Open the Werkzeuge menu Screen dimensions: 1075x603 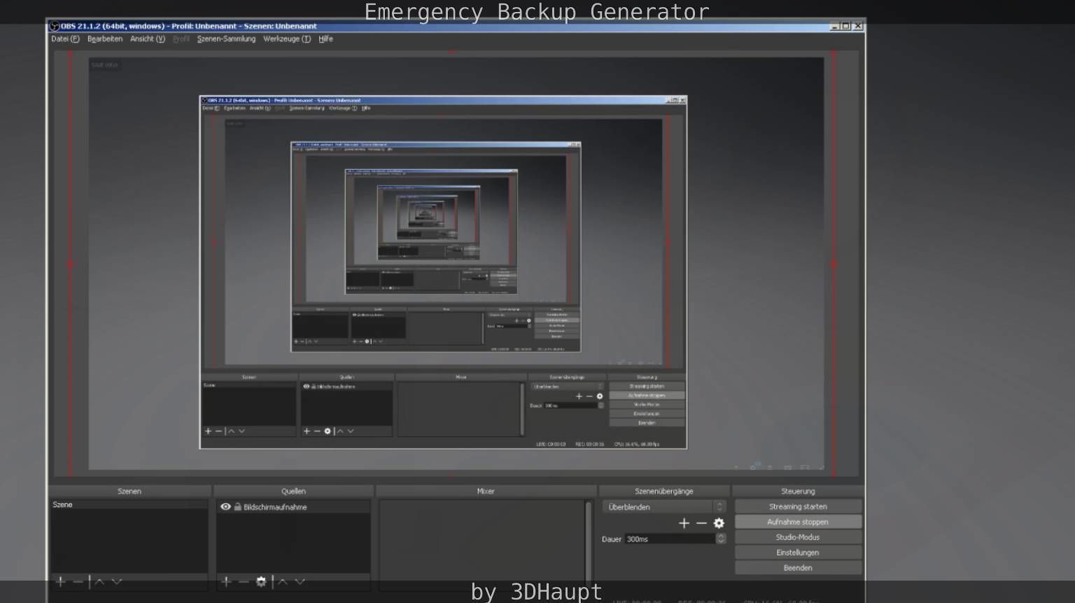(287, 39)
